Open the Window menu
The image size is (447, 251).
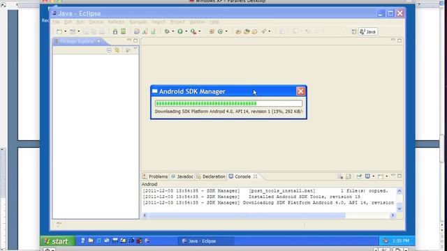pyautogui.click(x=197, y=22)
